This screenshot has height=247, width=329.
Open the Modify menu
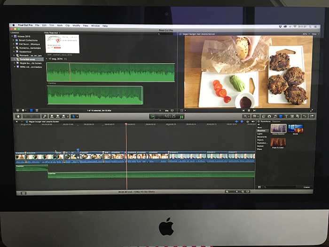pyautogui.click(x=76, y=25)
